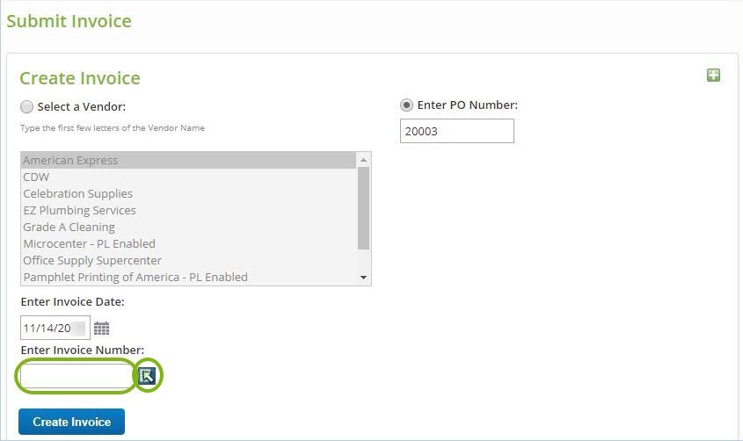The width and height of the screenshot is (743, 441).
Task: Open the calendar date picker icon
Action: pyautogui.click(x=101, y=329)
